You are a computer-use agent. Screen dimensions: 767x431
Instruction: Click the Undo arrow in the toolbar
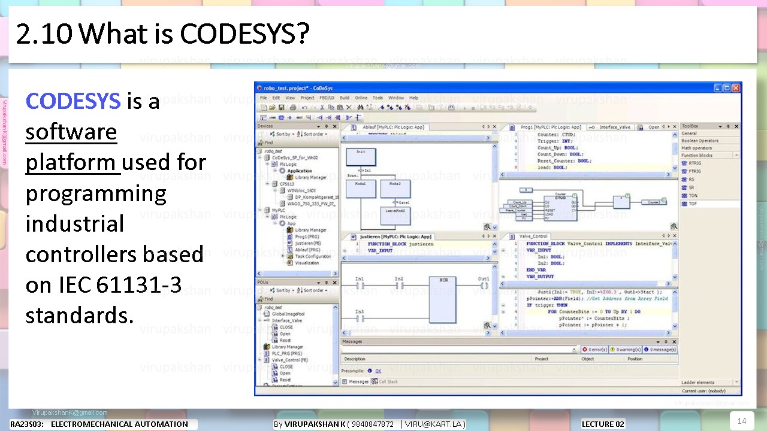[304, 107]
